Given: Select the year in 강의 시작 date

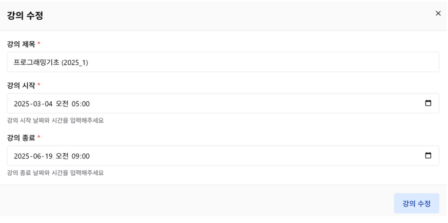Looking at the screenshot, I should click(22, 104).
